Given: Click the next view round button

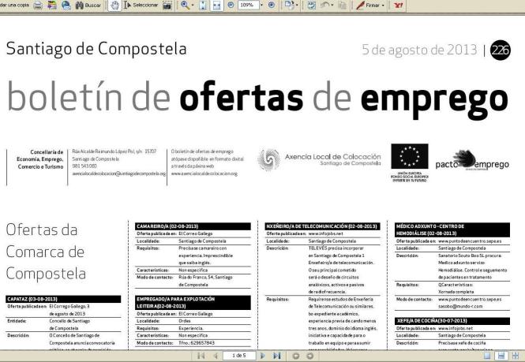Looking at the screenshot, I should click(310, 356).
